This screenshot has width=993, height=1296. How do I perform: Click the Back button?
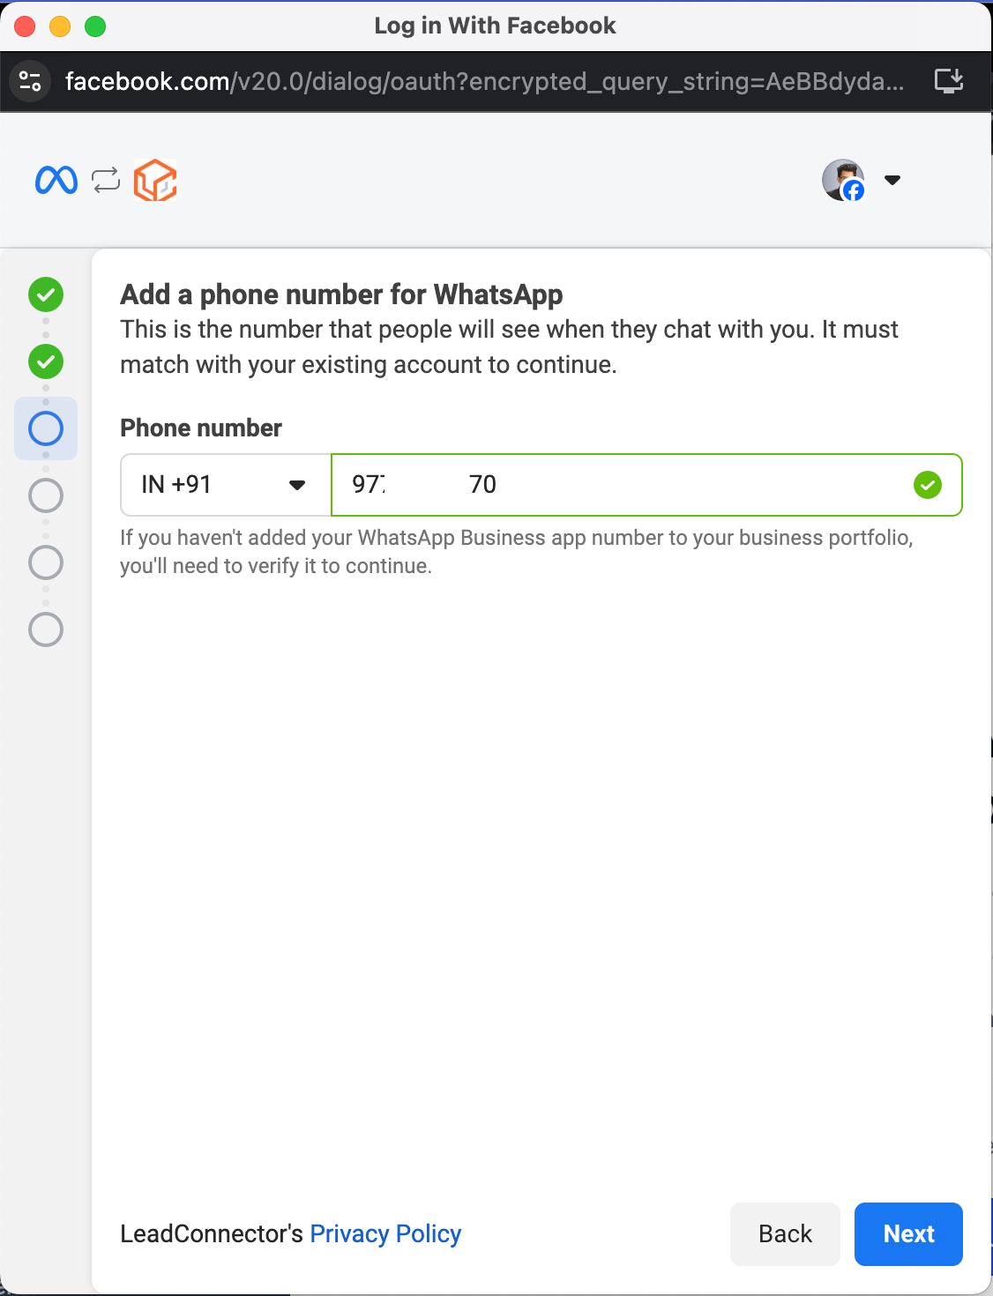(x=785, y=1234)
